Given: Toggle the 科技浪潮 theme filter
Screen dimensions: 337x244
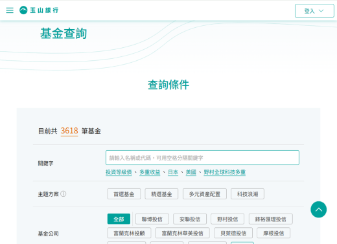Looking at the screenshot, I should point(248,194).
